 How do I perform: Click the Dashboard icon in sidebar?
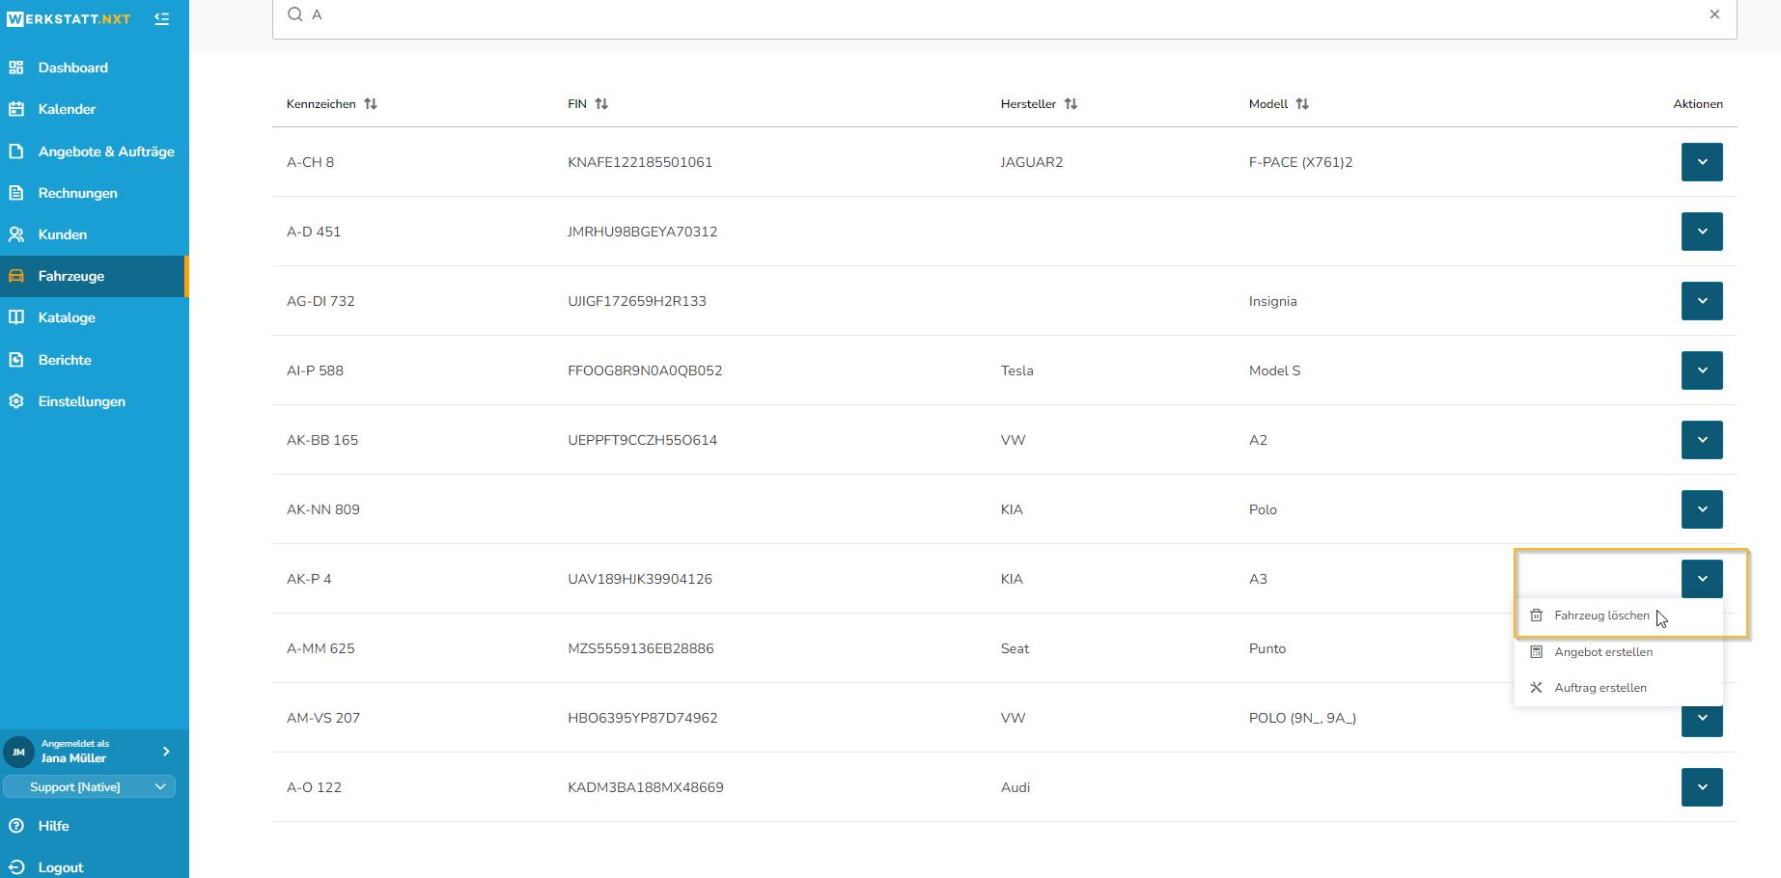coord(16,68)
